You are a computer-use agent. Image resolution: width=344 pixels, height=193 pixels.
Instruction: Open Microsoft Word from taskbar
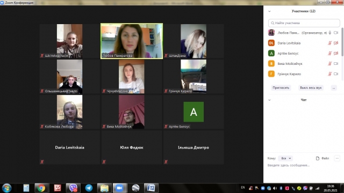[151, 188]
